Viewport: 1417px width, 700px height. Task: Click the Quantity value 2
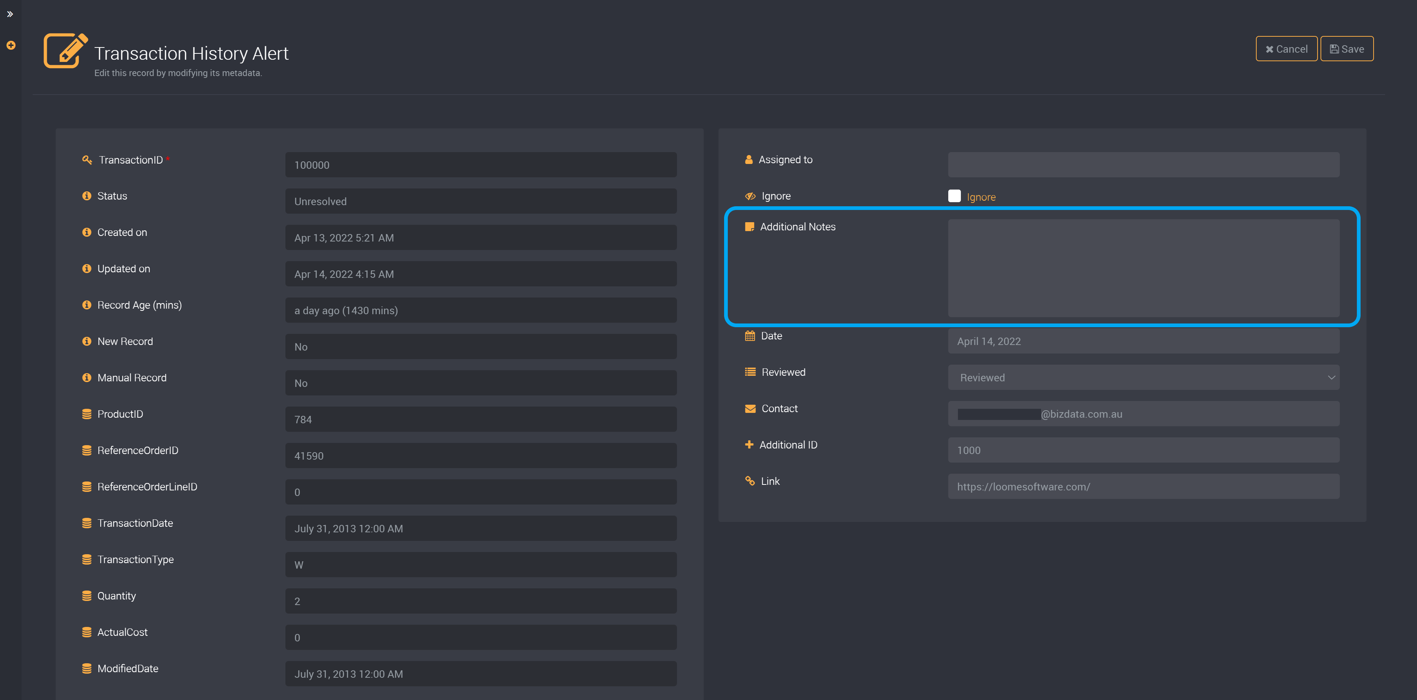coord(481,601)
